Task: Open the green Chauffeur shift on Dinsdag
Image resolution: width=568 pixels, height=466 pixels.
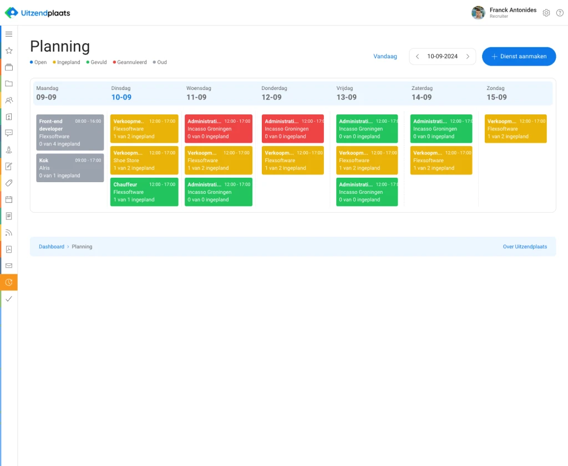Action: pyautogui.click(x=144, y=192)
